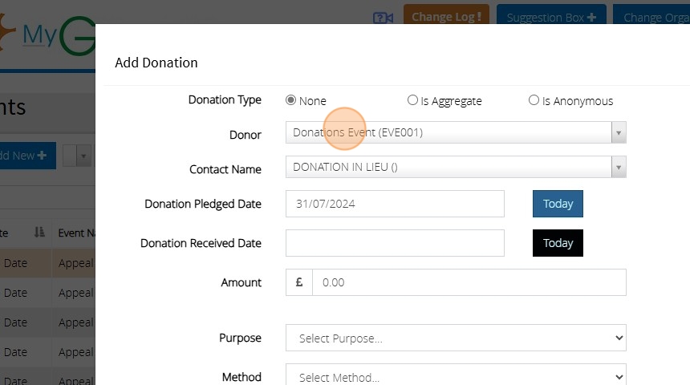Expand the Contact Name dropdown
Viewport: 690px width, 385px height.
click(455, 167)
